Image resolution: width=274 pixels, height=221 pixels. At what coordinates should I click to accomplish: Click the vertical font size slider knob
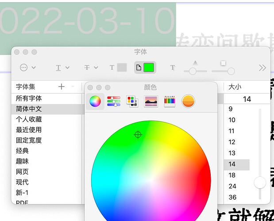coord(260,183)
